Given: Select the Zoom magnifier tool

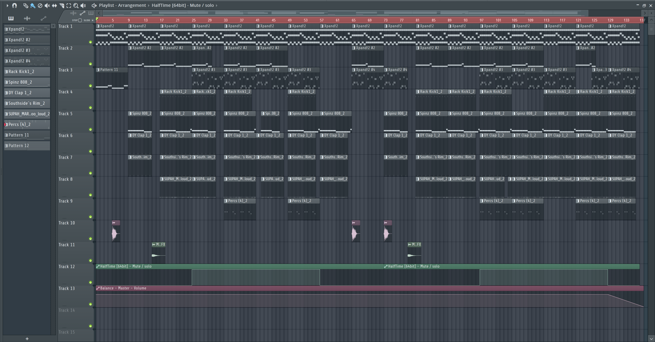Looking at the screenshot, I should point(76,5).
